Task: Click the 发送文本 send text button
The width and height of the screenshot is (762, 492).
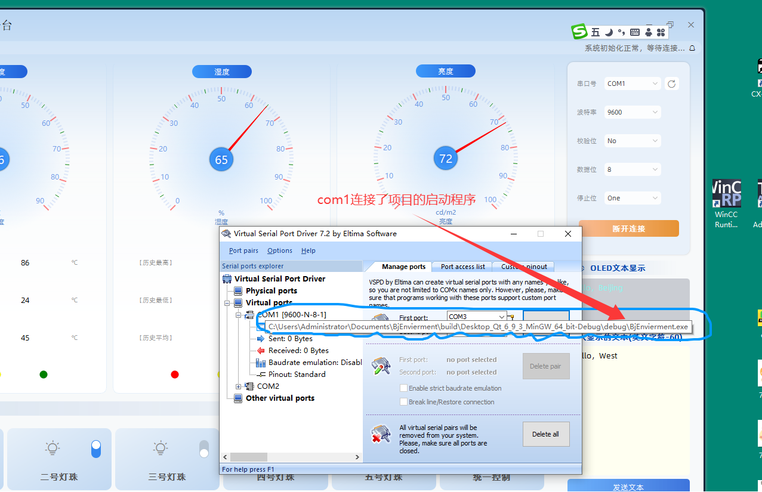Action: pos(628,487)
